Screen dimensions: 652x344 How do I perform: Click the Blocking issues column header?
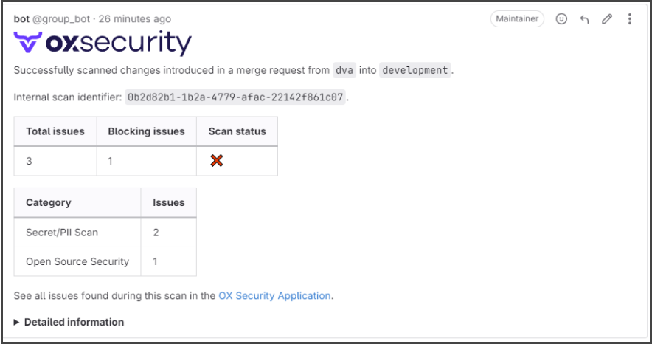[x=146, y=131]
